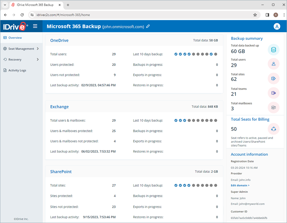Select the '60 GB' total backed up value

[x=238, y=51]
